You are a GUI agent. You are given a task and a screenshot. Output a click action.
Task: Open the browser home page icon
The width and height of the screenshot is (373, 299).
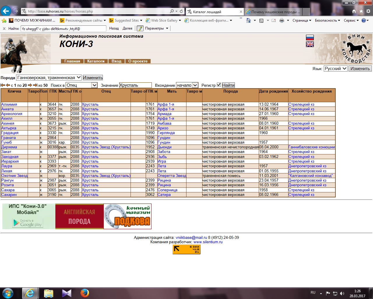pos(354,11)
